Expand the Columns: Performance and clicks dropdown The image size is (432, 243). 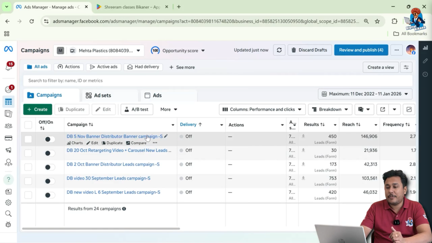(x=262, y=109)
